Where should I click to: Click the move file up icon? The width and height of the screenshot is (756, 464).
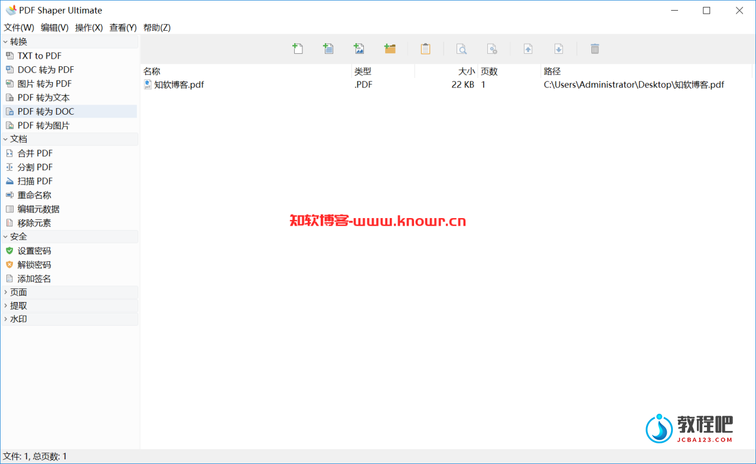528,48
